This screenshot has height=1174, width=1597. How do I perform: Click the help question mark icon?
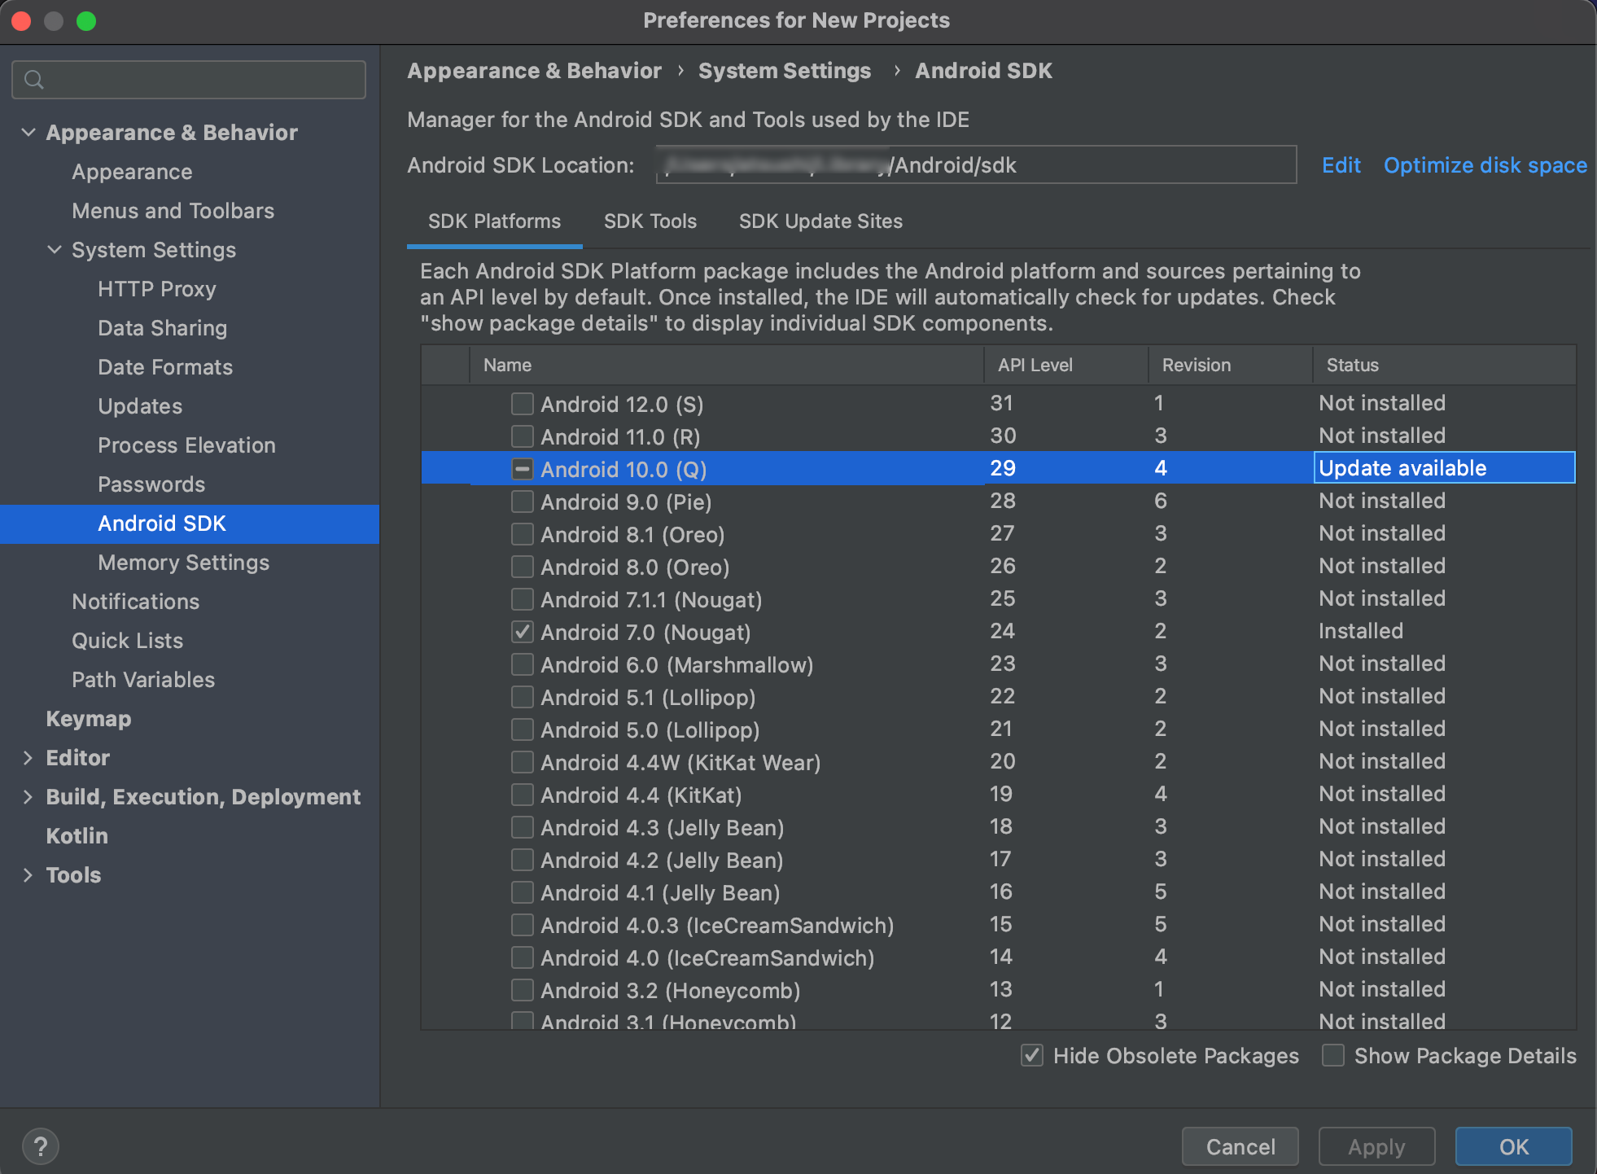(x=40, y=1146)
